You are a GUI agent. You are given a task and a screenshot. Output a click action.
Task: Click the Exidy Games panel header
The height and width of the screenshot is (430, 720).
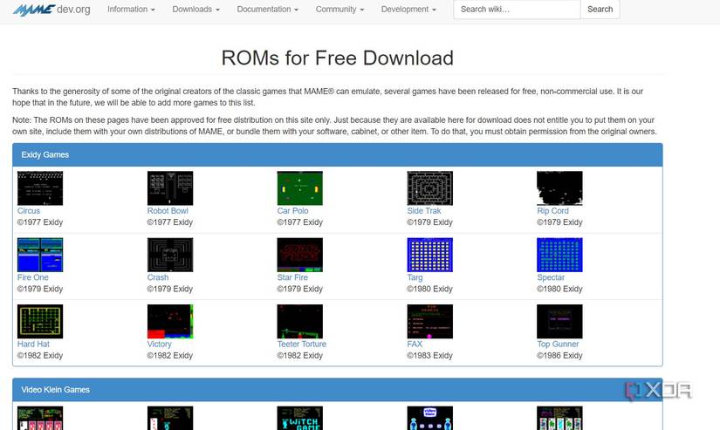pyautogui.click(x=338, y=154)
